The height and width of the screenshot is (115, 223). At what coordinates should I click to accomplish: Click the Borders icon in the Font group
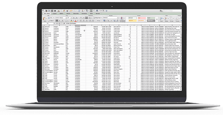tap(67, 21)
